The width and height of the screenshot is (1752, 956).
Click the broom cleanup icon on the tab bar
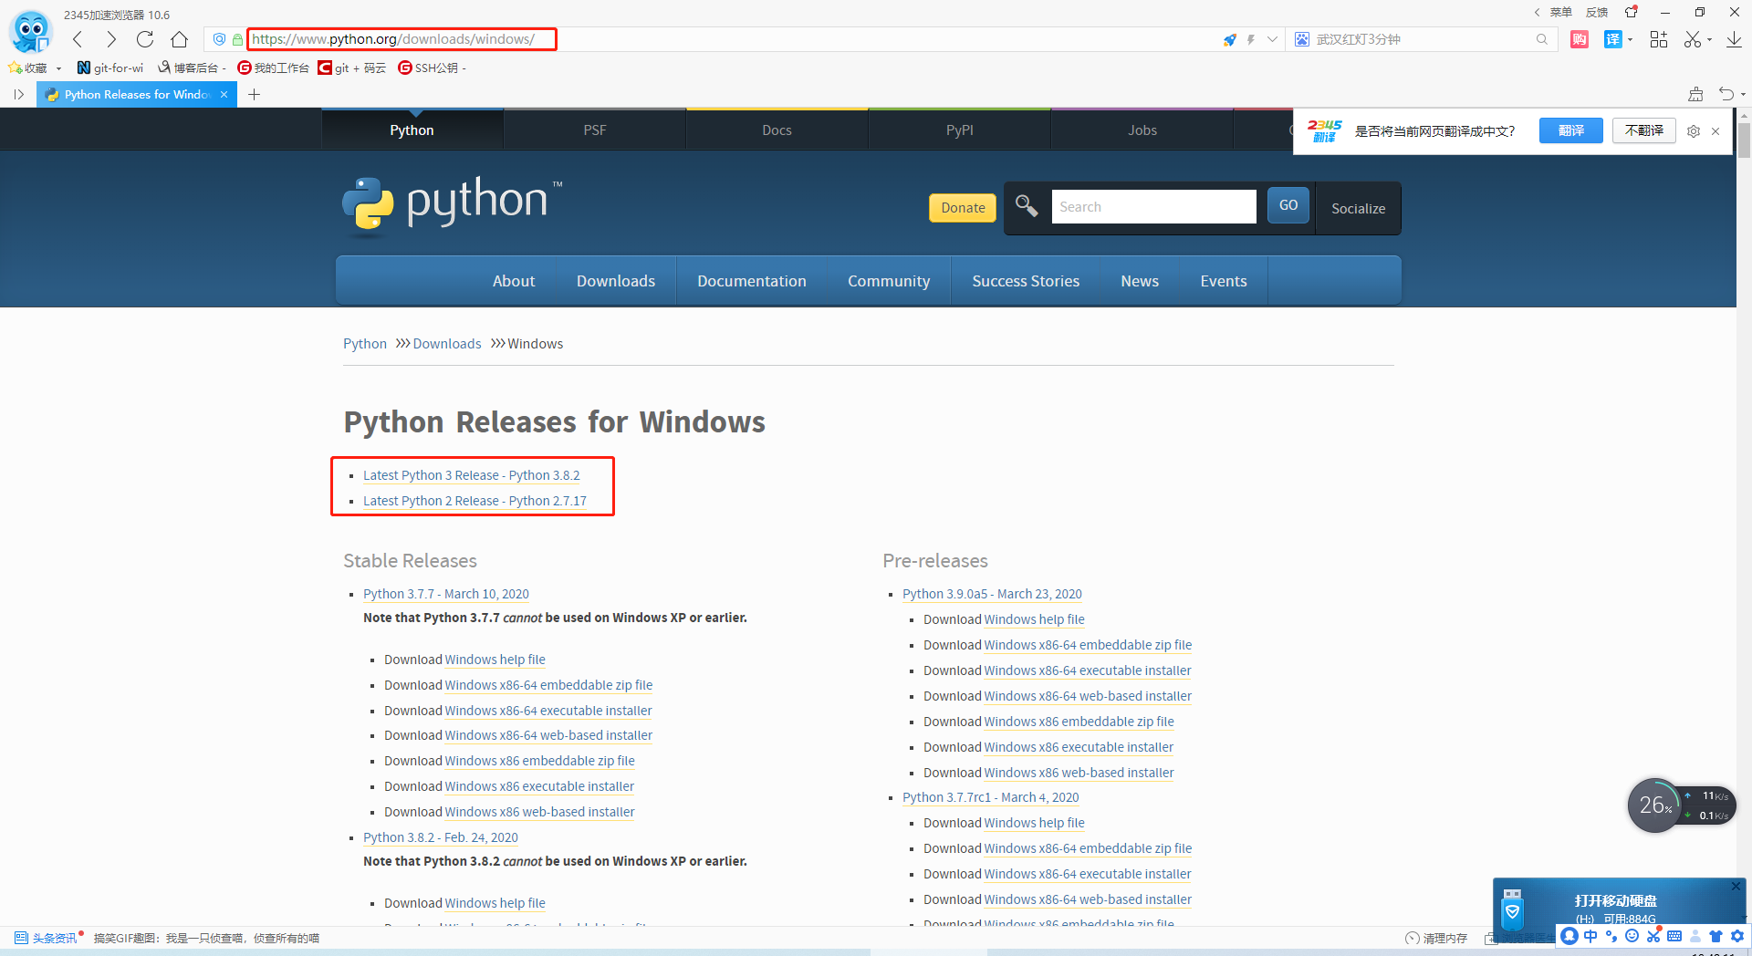coord(1695,94)
